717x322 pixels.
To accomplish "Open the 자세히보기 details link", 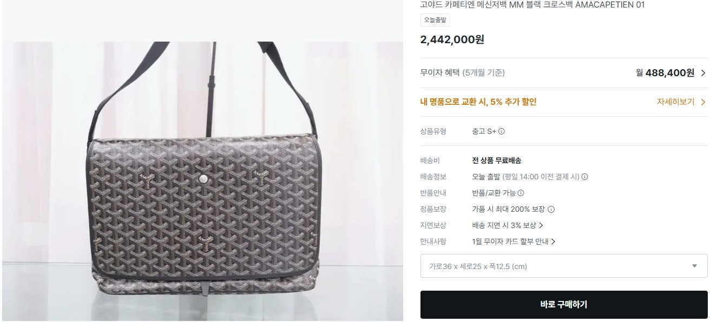I will (x=675, y=102).
